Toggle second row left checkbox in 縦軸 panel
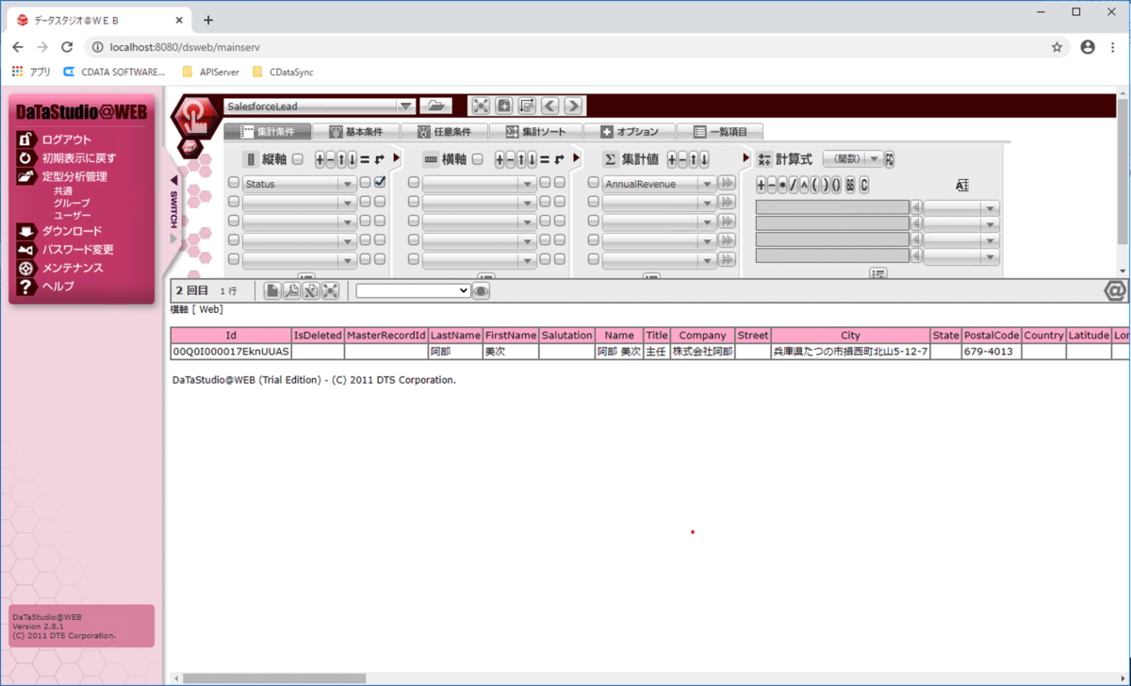 (234, 202)
